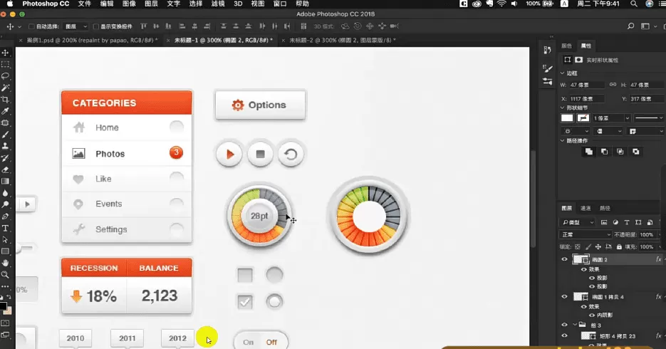Switch to the 案例1.psd document tab
This screenshot has height=349, width=666.
(x=88, y=41)
